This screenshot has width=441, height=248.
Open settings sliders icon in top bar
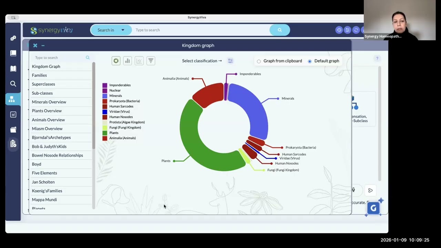348,30
